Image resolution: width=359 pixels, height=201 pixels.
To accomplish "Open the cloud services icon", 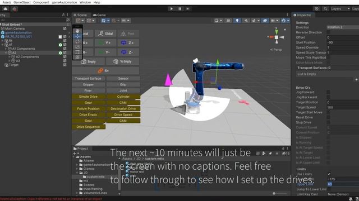I will 6,9.
